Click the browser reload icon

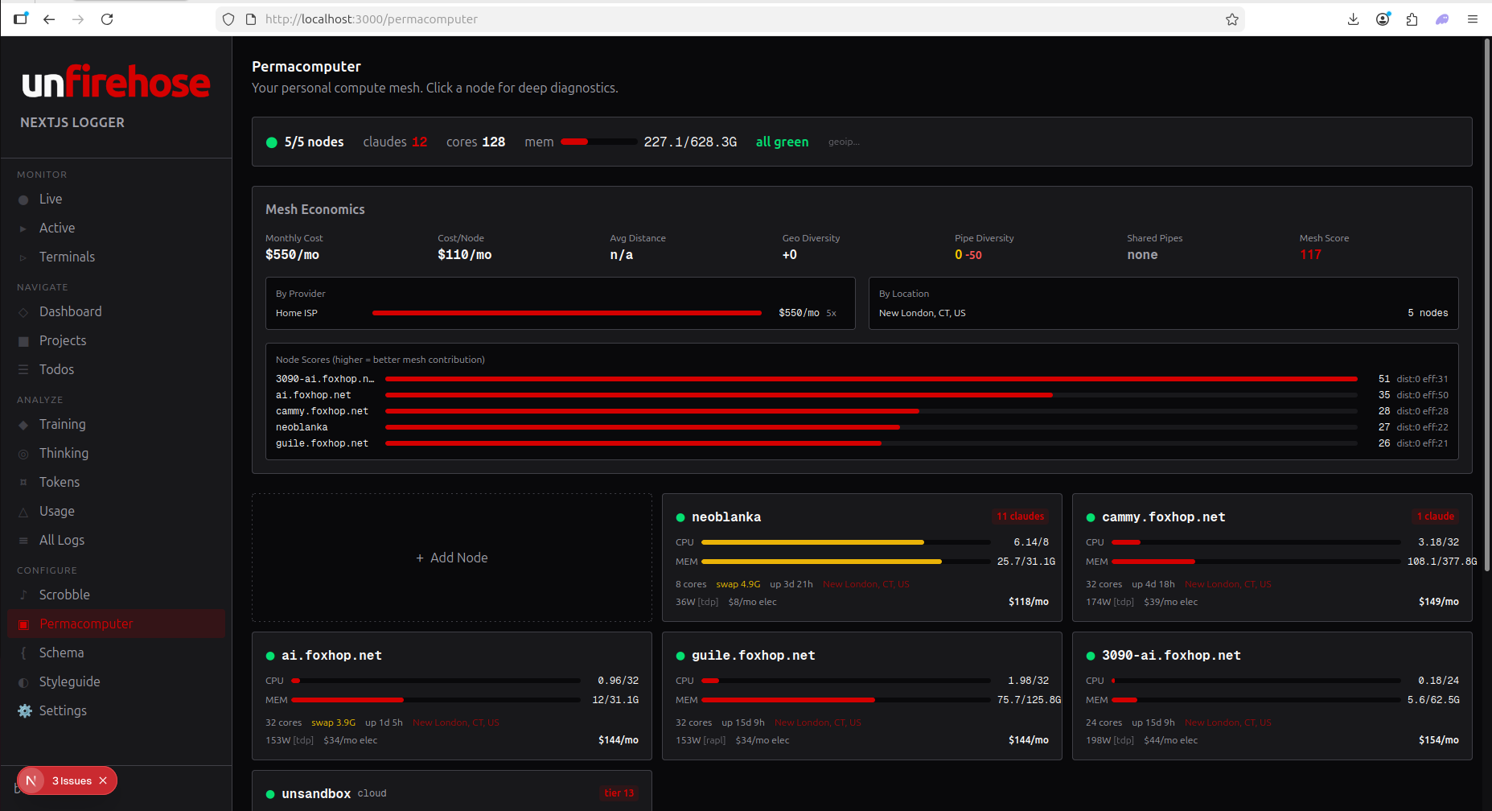107,19
